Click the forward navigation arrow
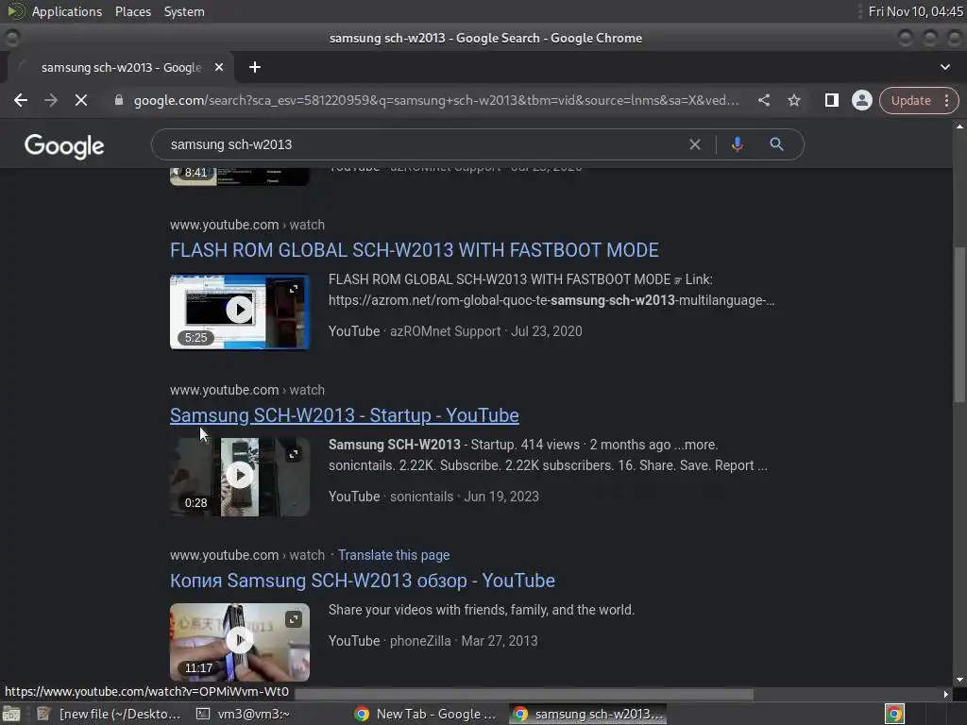The width and height of the screenshot is (967, 725). (51, 100)
